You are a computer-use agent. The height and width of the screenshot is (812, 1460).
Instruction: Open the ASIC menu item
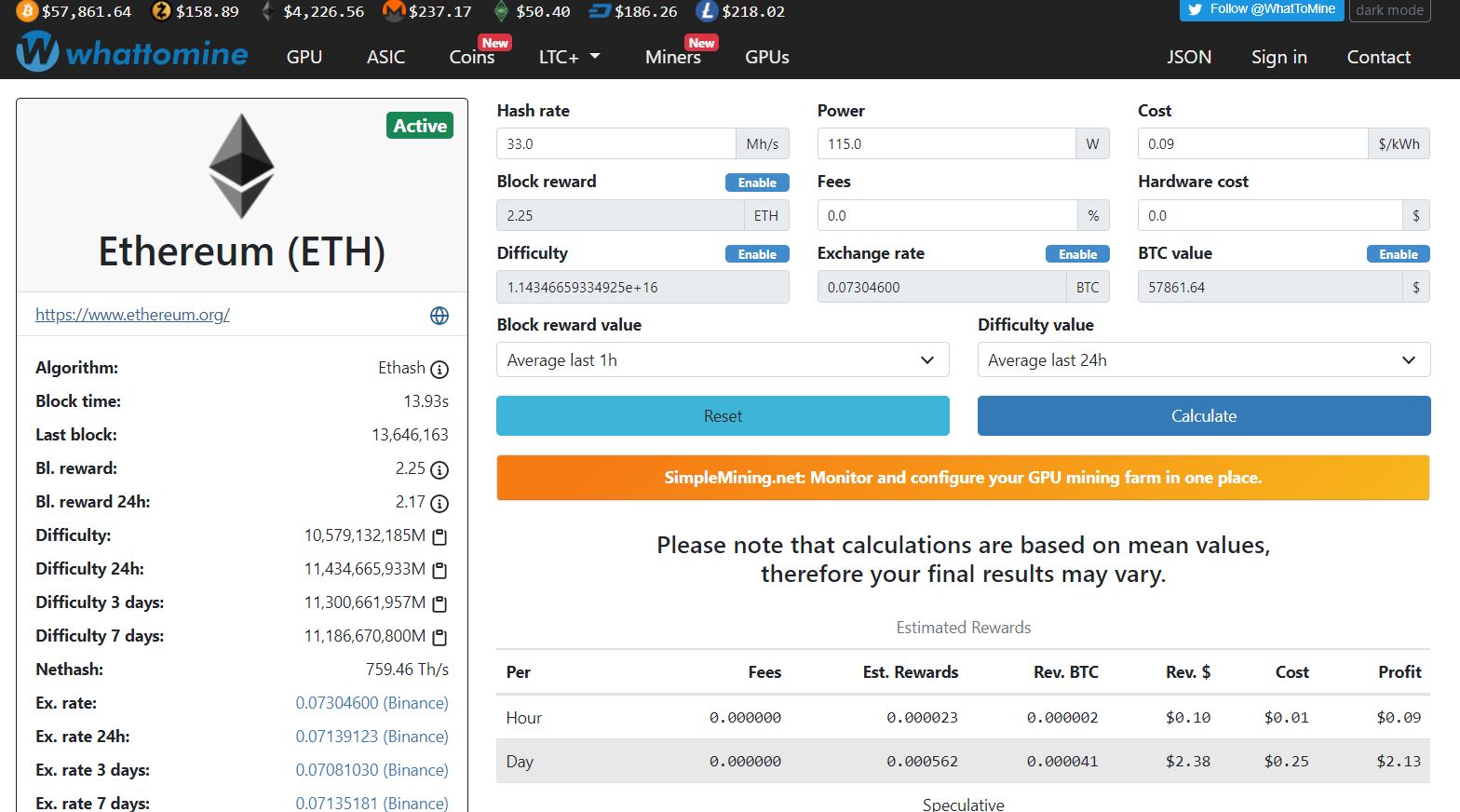click(385, 57)
